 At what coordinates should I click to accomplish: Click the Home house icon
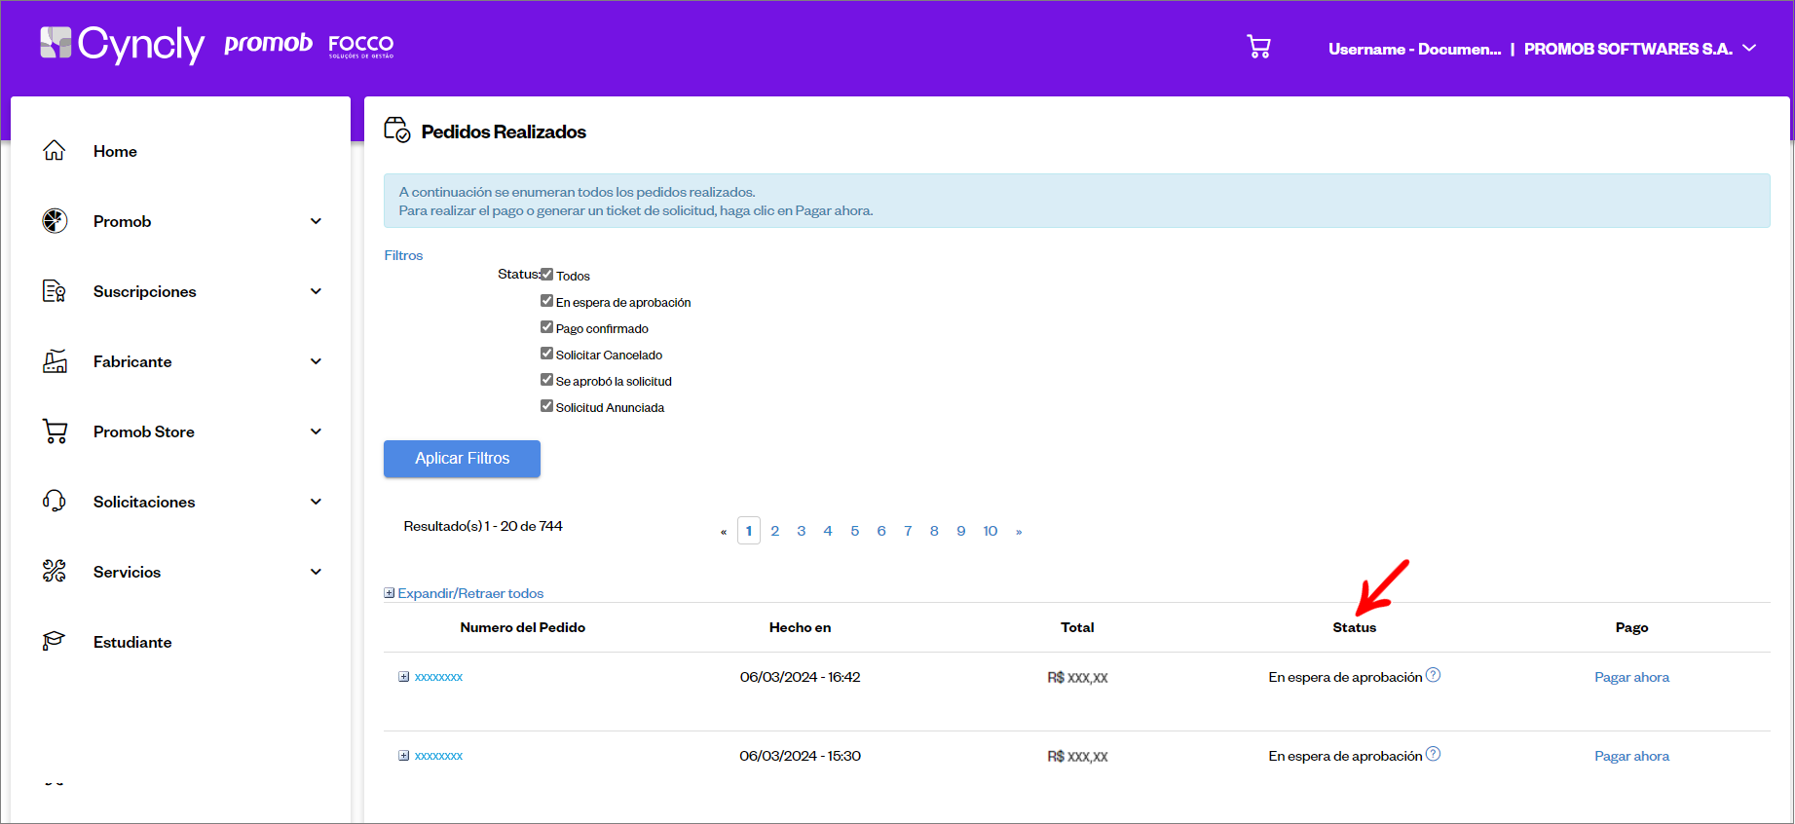55,151
